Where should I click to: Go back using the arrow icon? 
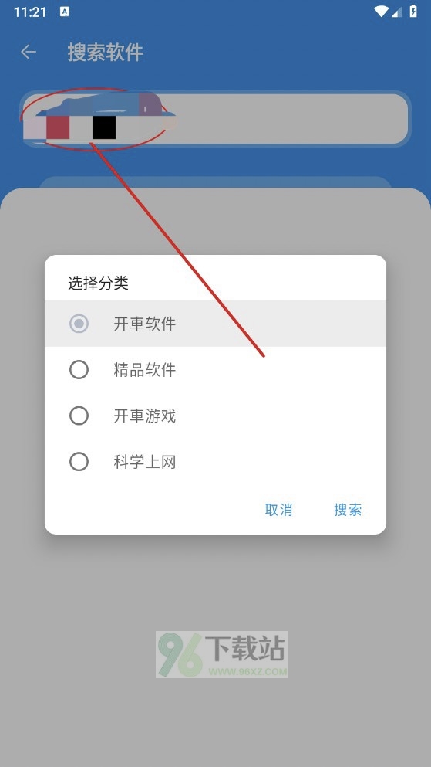[x=29, y=52]
